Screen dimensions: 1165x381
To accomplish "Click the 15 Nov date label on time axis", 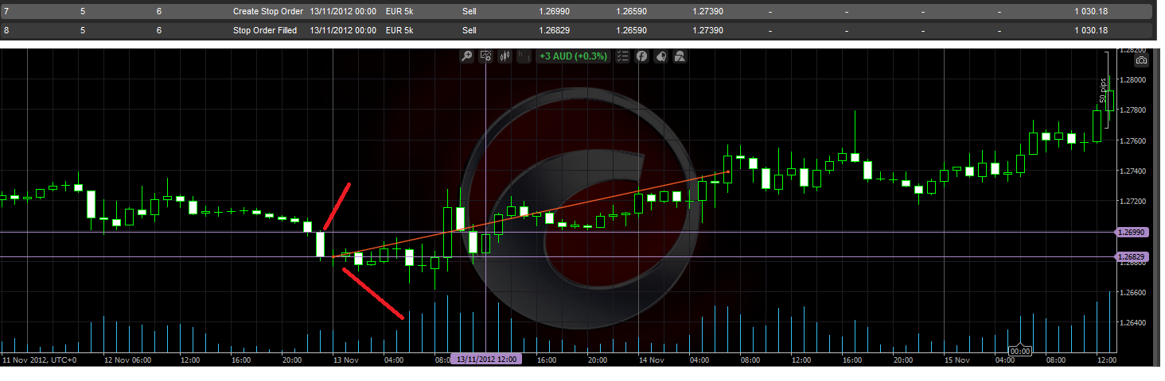I will [957, 360].
